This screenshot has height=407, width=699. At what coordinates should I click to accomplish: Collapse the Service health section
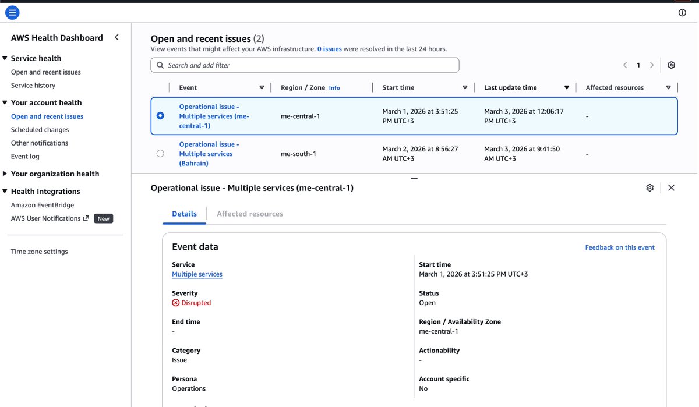[5, 58]
